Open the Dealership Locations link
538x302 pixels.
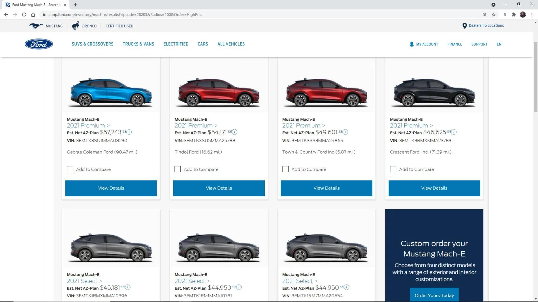pos(486,25)
